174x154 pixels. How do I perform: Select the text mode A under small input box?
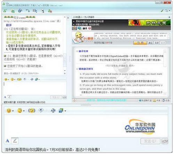tap(5, 97)
